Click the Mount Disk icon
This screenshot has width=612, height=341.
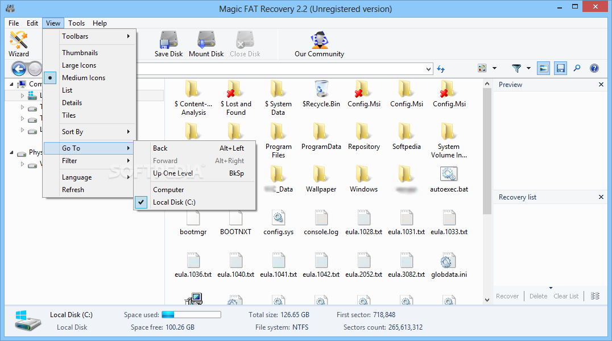(206, 44)
